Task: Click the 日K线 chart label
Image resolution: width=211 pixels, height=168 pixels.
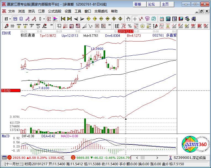Action: pos(6,33)
